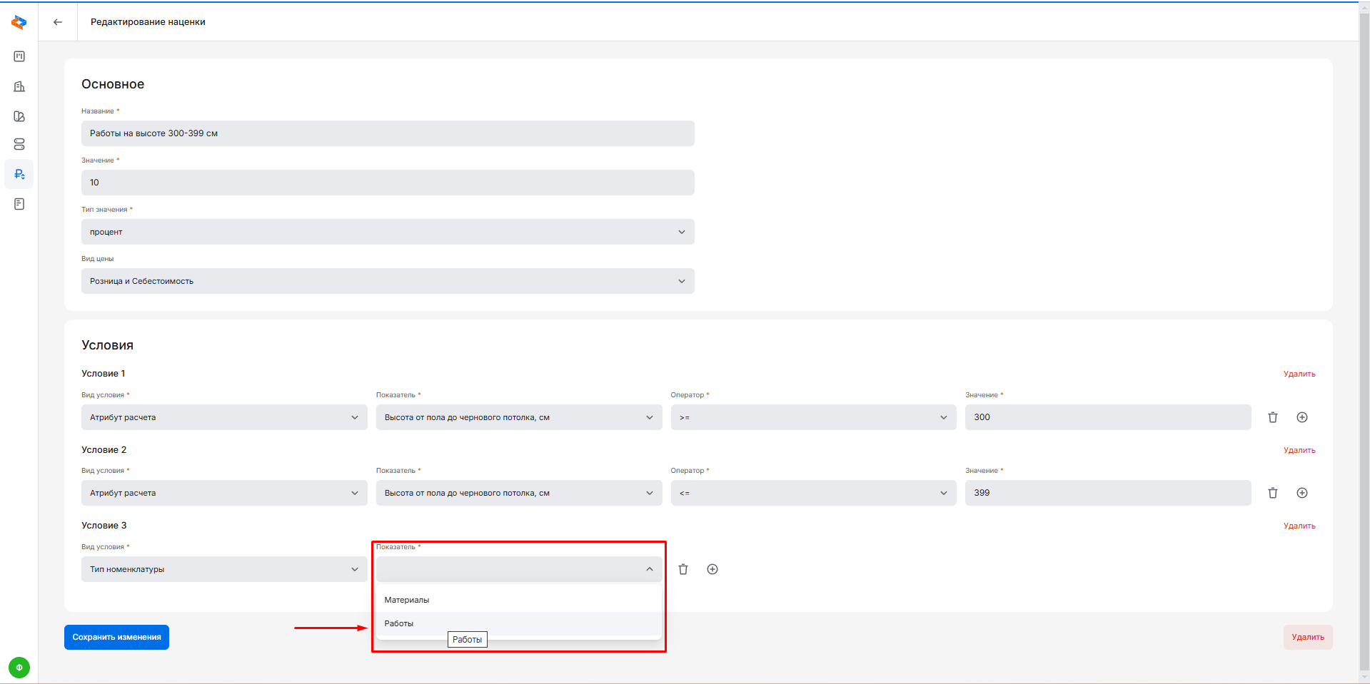The width and height of the screenshot is (1370, 684).
Task: Click trash icon for Условие 3
Action: 683,569
